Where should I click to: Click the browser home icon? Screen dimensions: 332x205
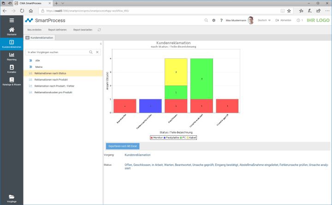pyautogui.click(x=31, y=11)
